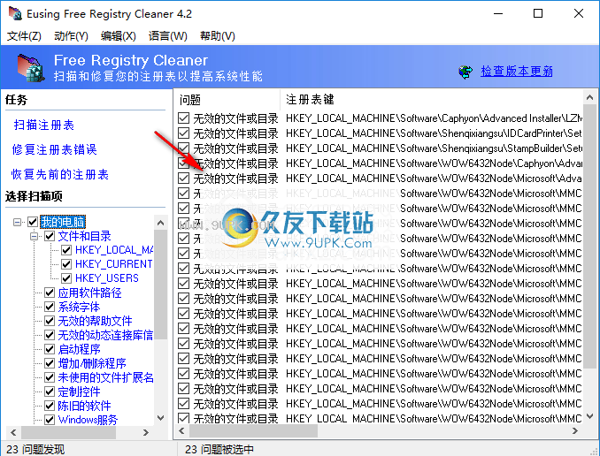This screenshot has width=600, height=456.
Task: Collapse the 我的电脑 tree node
Action: pyautogui.click(x=17, y=222)
